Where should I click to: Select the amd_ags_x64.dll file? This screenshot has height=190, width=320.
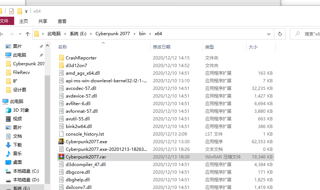tap(83, 73)
